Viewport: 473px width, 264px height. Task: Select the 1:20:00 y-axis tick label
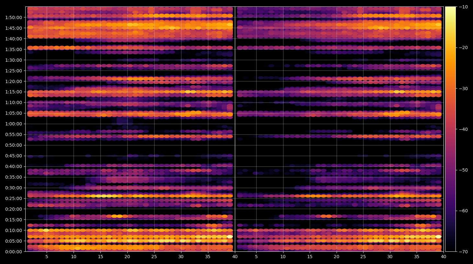tap(14, 81)
